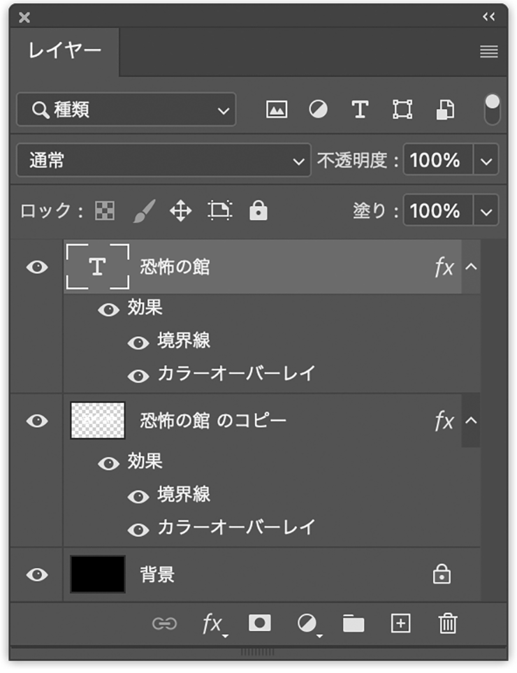Create a new group folder
Screen dimensions: 517x673
point(354,623)
